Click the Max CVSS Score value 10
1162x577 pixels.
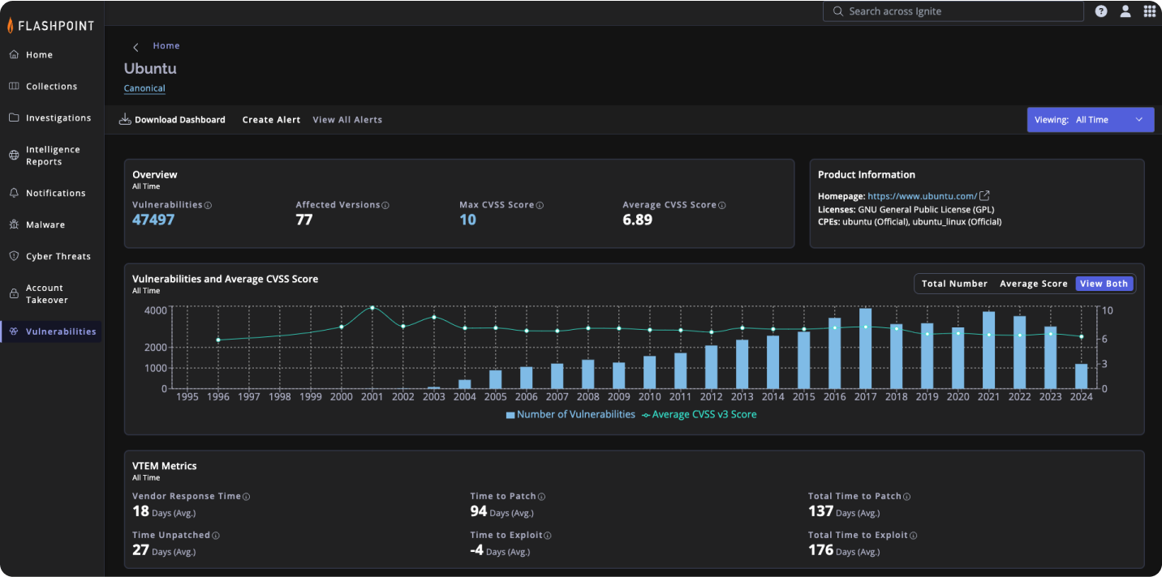coord(467,220)
